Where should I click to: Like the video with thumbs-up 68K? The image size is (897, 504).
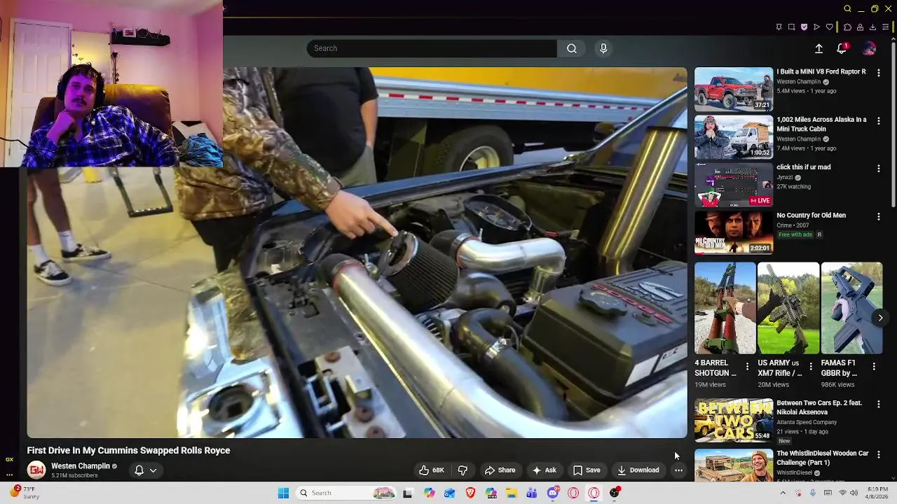tap(432, 470)
